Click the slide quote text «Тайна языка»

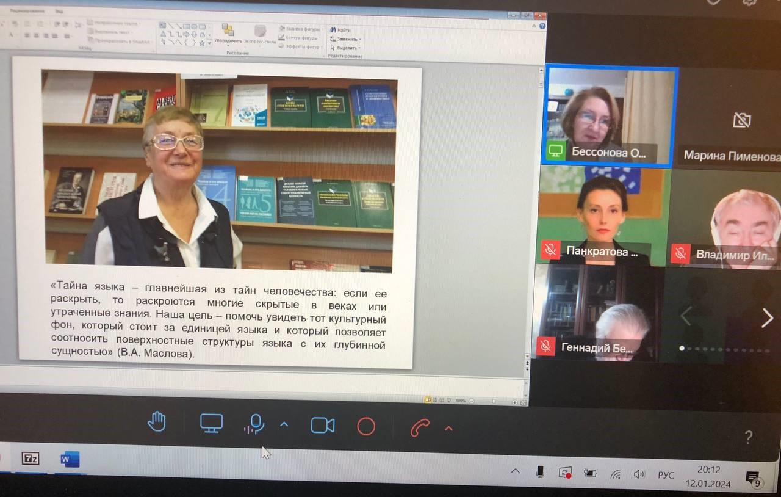click(x=218, y=319)
